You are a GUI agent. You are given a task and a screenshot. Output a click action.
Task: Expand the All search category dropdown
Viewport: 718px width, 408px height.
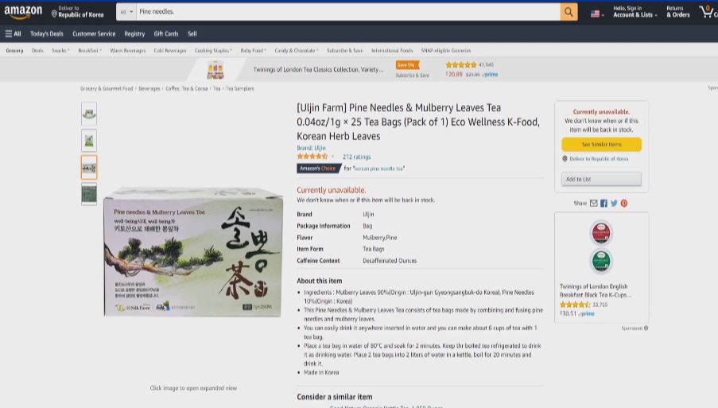(x=126, y=12)
